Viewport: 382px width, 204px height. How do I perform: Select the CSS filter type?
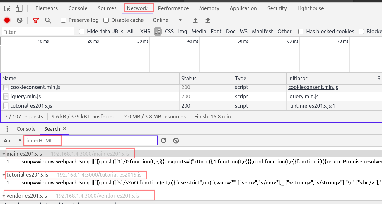point(169,32)
